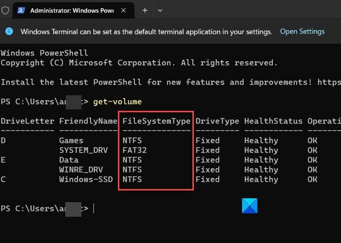Click the default terminal notification message
341x243 pixels.
click(x=146, y=32)
